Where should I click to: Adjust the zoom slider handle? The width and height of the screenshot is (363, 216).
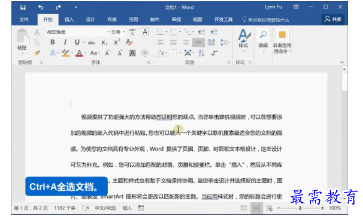pos(300,208)
